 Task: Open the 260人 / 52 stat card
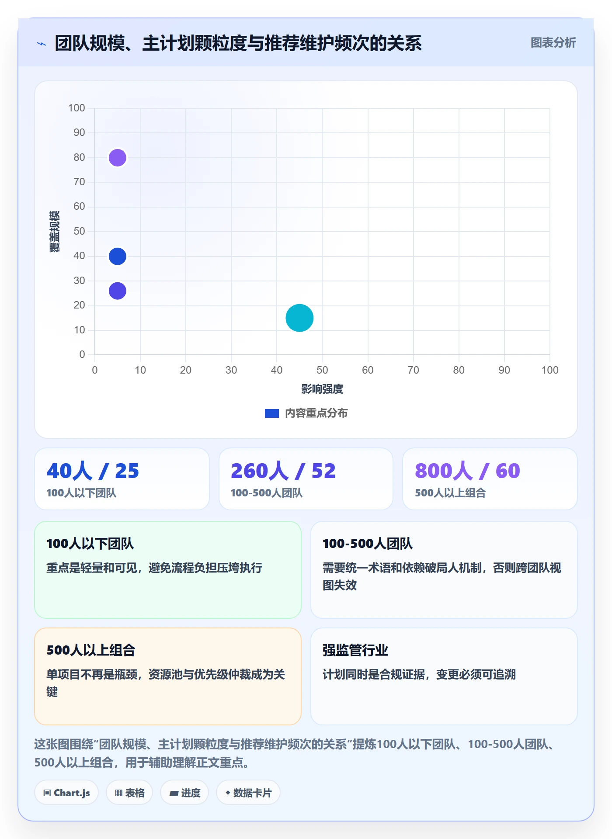pos(306,479)
